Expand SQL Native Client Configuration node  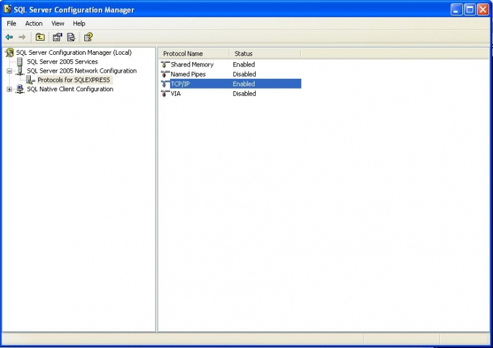9,89
